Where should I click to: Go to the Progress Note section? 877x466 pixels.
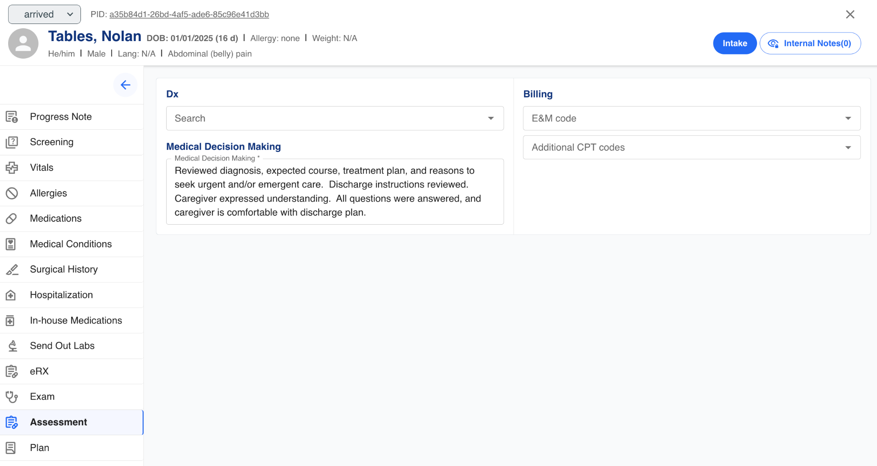61,117
